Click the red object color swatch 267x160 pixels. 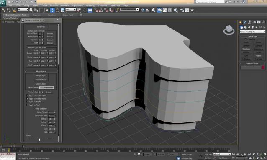[263, 67]
